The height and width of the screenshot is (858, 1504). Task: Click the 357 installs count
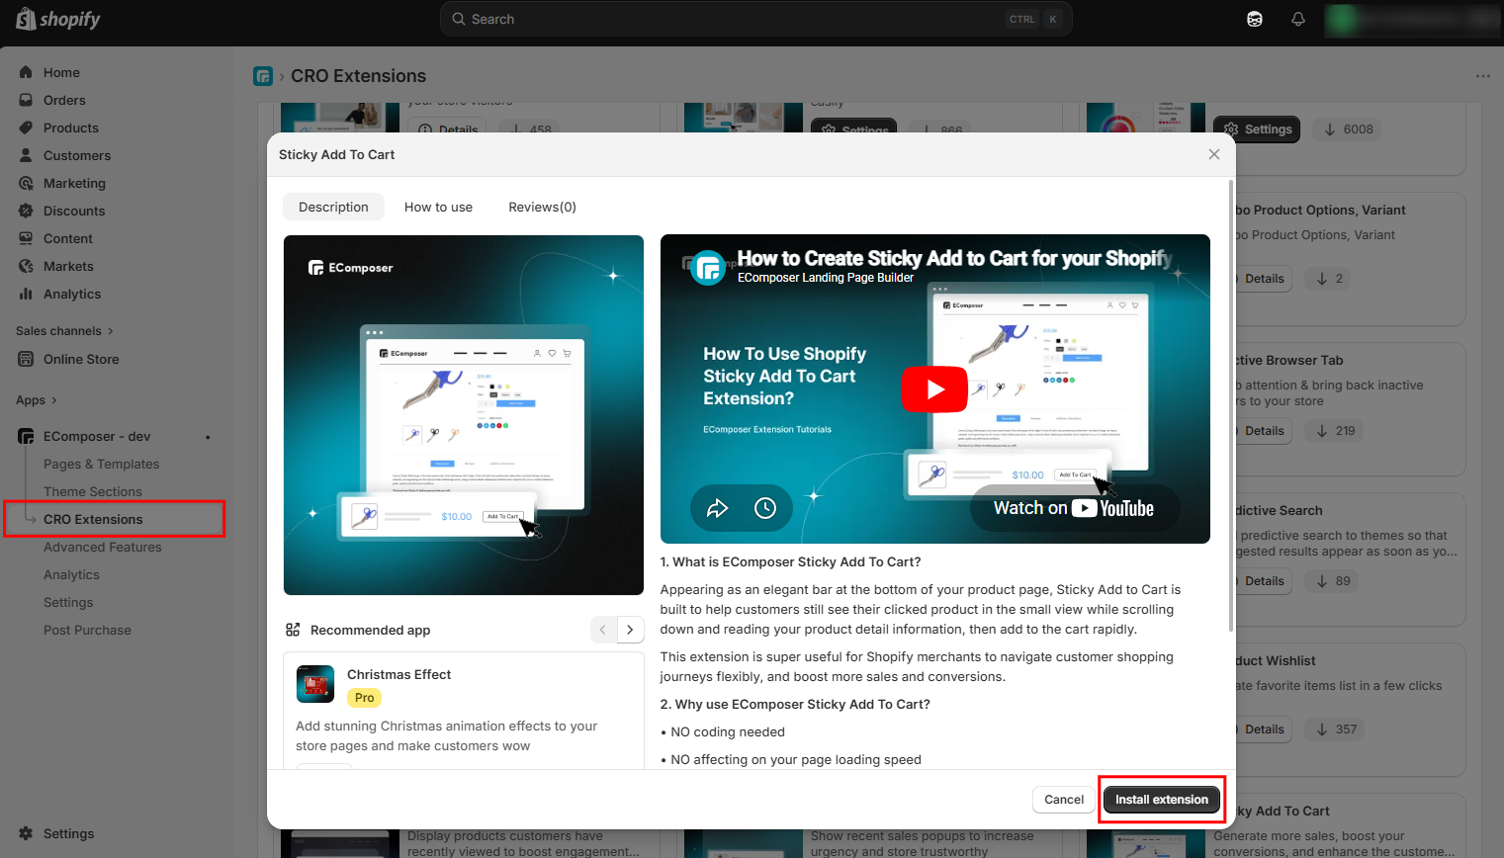click(x=1336, y=729)
